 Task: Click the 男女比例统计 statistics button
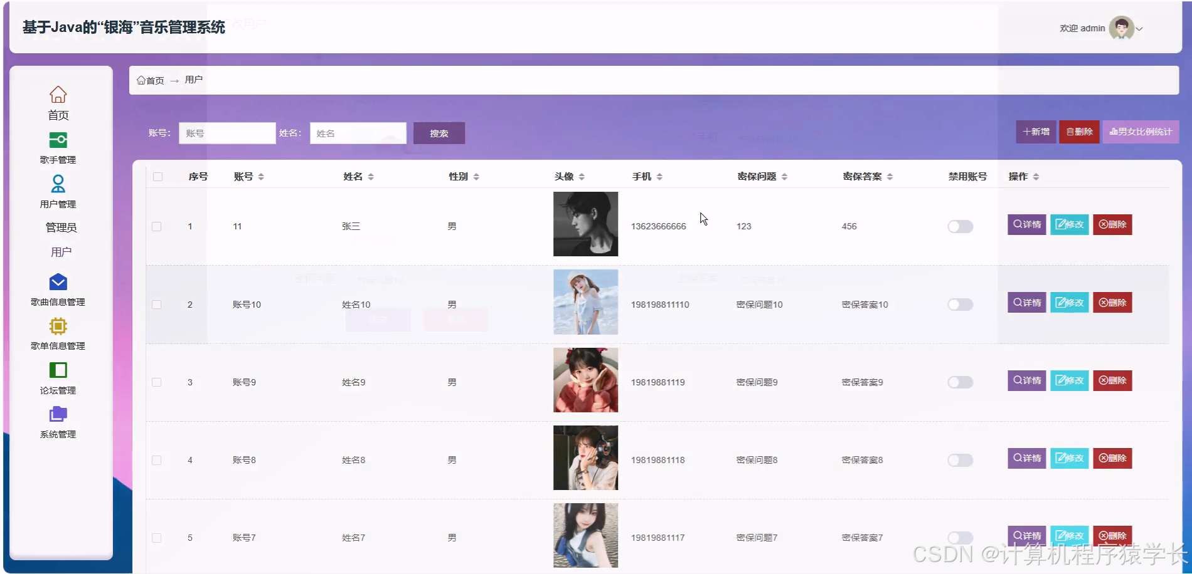[x=1141, y=132]
